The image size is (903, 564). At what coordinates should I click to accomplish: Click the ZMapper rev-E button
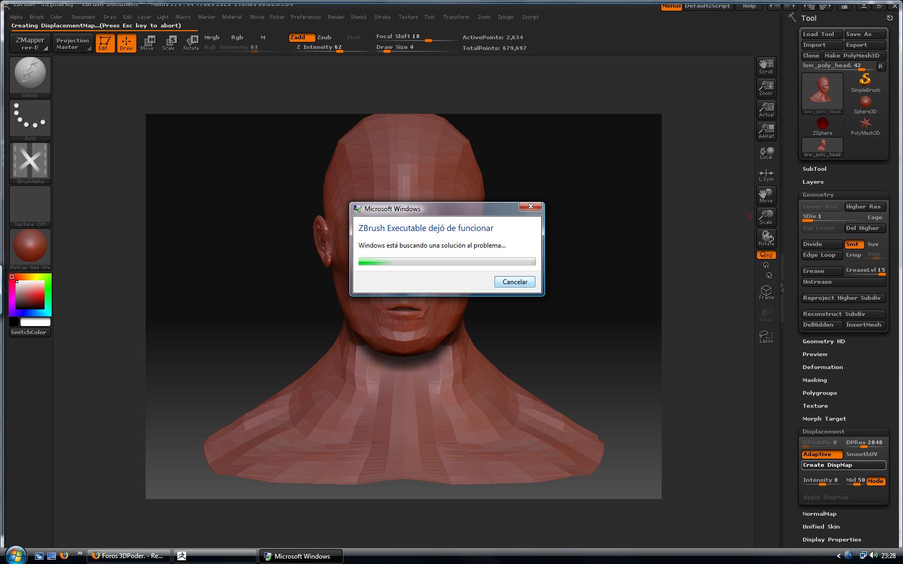point(30,44)
